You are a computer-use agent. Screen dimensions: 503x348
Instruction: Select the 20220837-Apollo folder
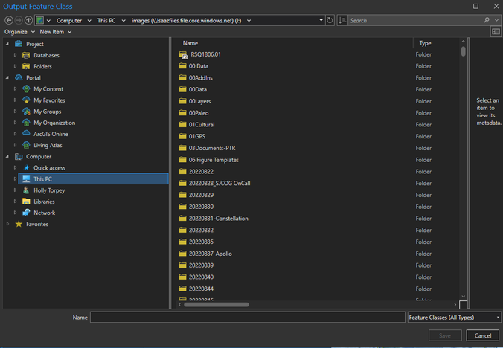pyautogui.click(x=210, y=254)
